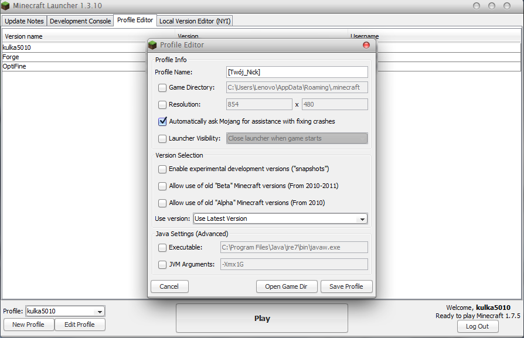
Task: Select the OptiFine profile row
Action: coord(74,66)
